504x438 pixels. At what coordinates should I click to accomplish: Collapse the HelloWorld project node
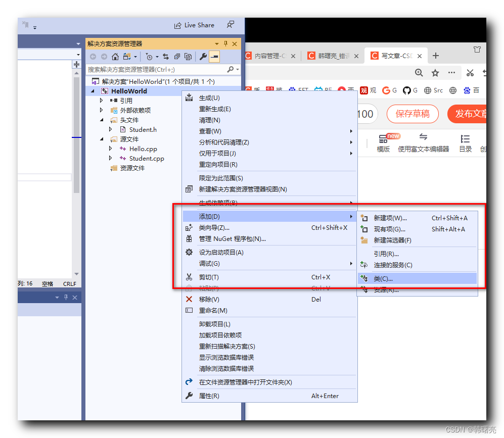click(x=93, y=91)
